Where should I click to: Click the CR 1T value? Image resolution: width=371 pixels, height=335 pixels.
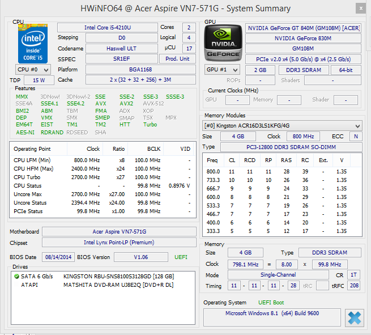(353, 275)
